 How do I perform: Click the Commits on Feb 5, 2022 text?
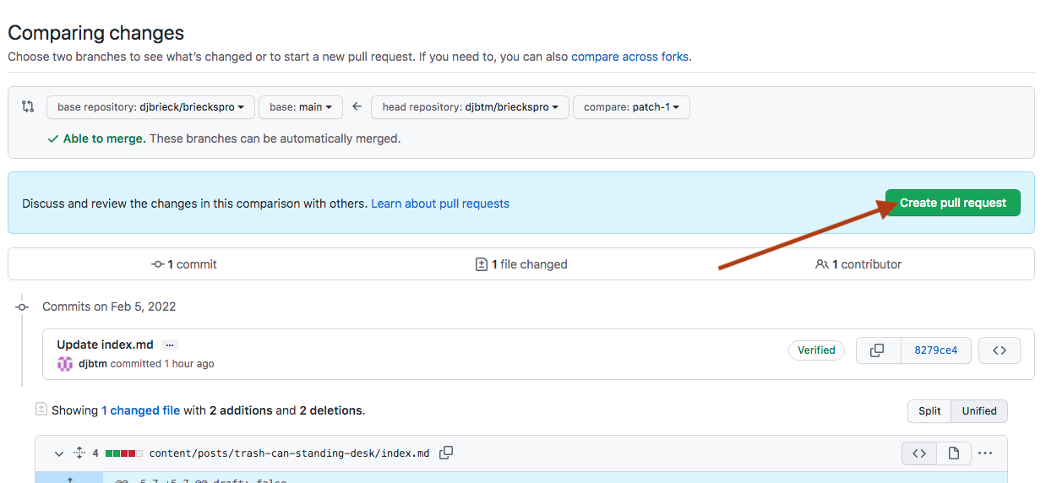point(109,307)
